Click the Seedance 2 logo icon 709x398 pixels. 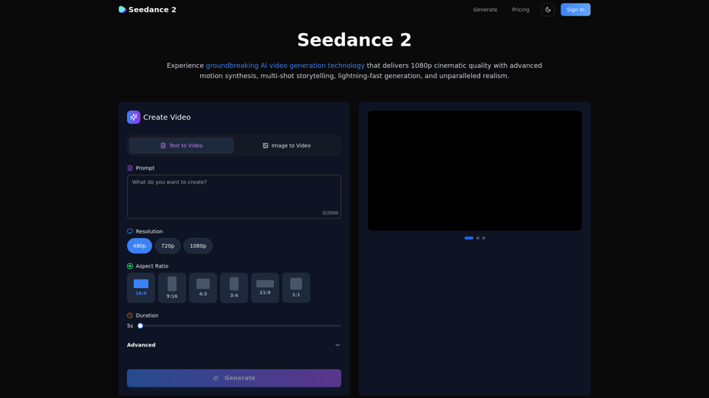click(122, 10)
